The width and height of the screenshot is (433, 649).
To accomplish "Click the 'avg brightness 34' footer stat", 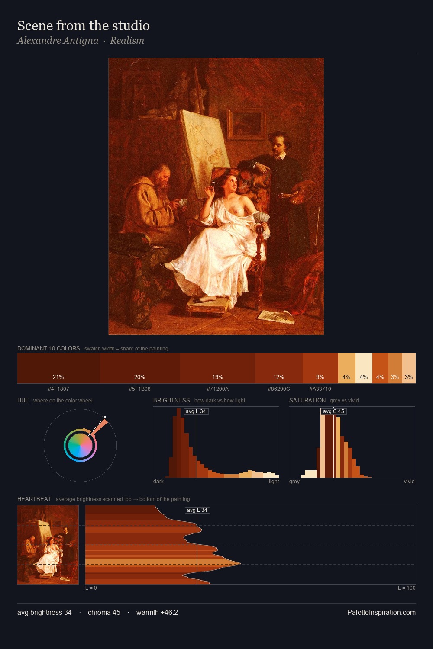I will [45, 612].
